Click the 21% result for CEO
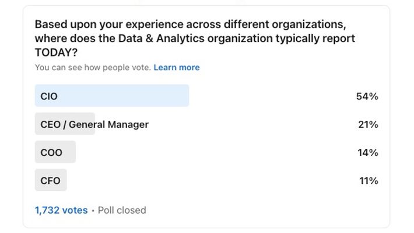 368,124
